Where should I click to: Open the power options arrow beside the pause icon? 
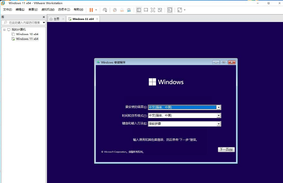tap(96, 10)
